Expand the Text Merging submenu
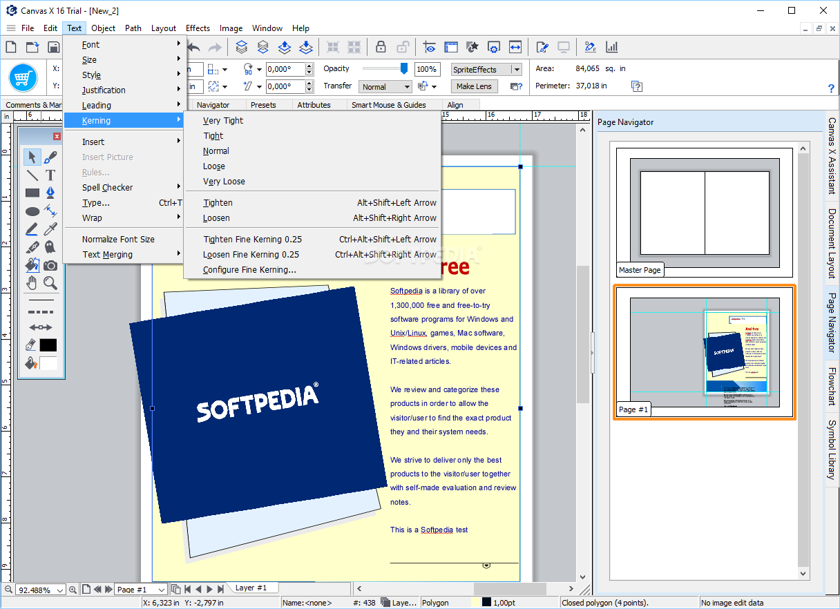This screenshot has height=609, width=840. [125, 254]
